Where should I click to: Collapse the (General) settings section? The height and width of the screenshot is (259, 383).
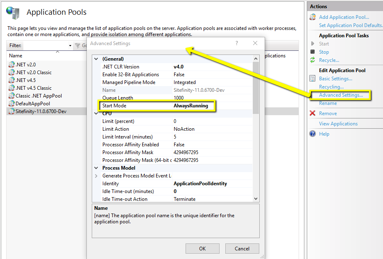96,59
